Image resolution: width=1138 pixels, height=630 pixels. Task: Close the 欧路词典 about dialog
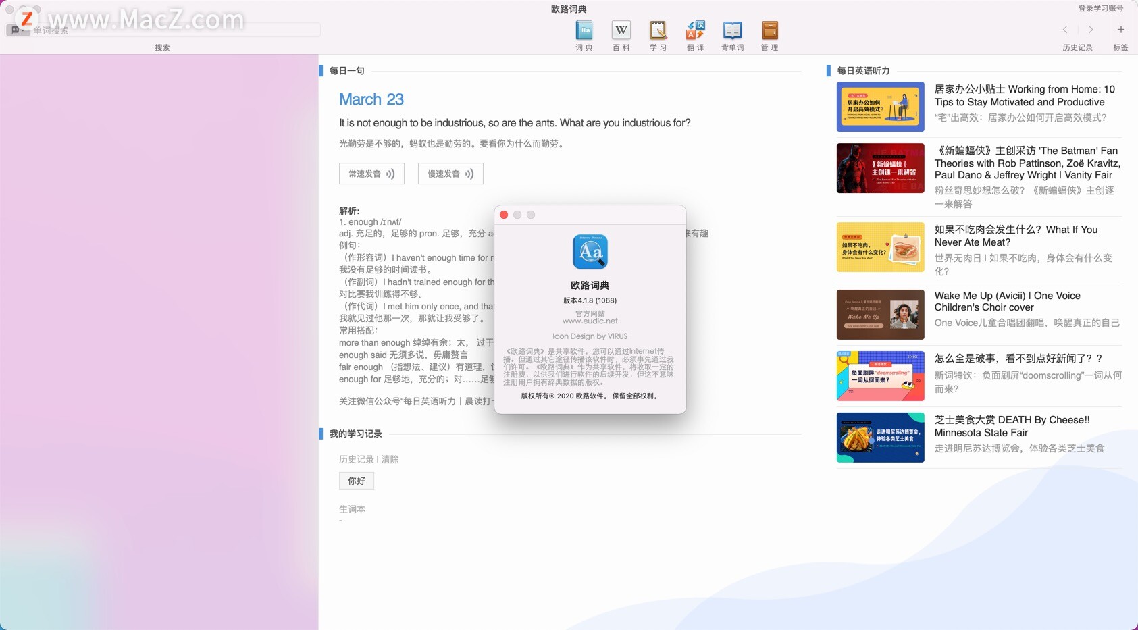[x=504, y=215]
